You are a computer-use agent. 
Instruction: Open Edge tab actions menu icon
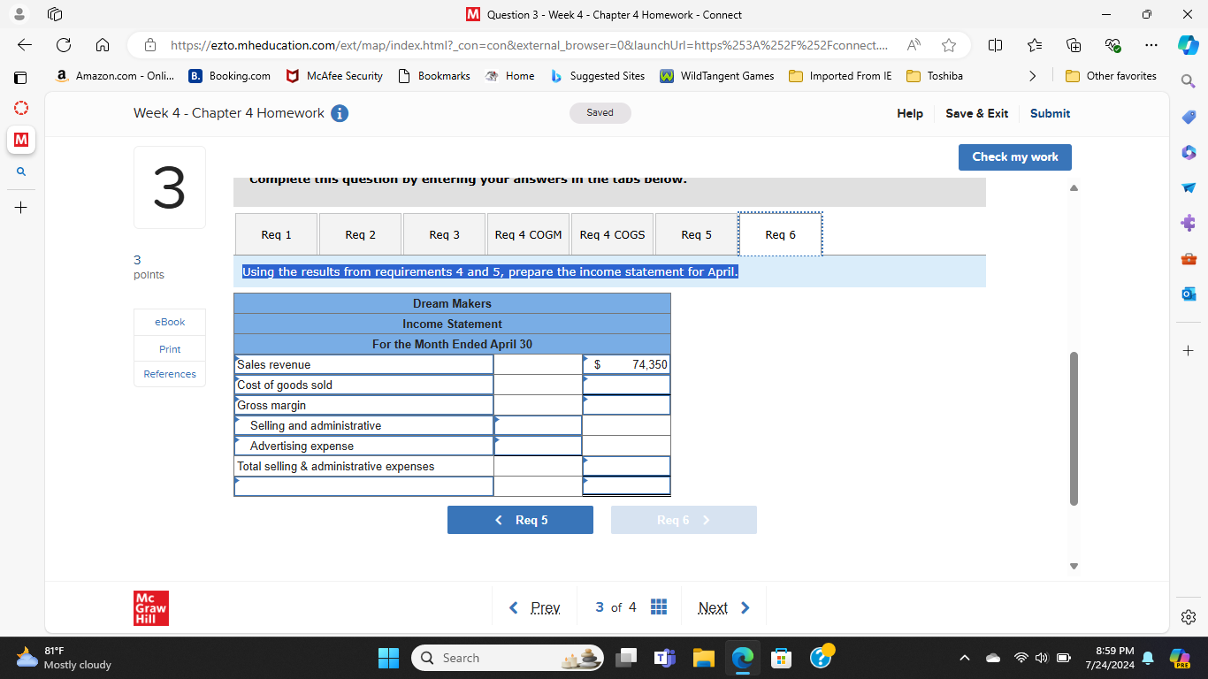[x=55, y=15]
